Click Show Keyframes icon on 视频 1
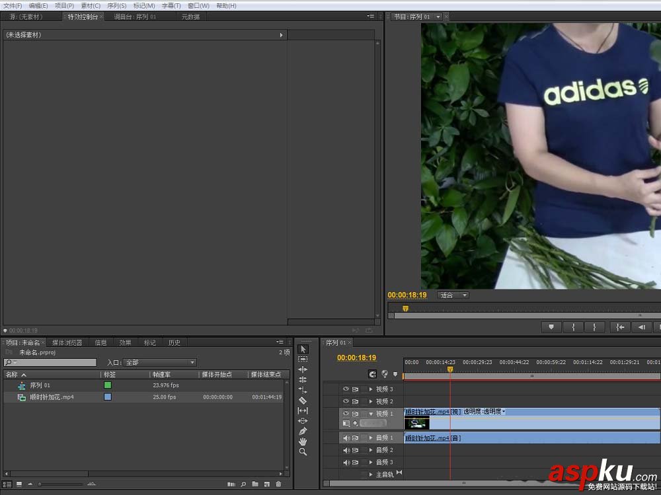The width and height of the screenshot is (661, 495). pyautogui.click(x=356, y=423)
